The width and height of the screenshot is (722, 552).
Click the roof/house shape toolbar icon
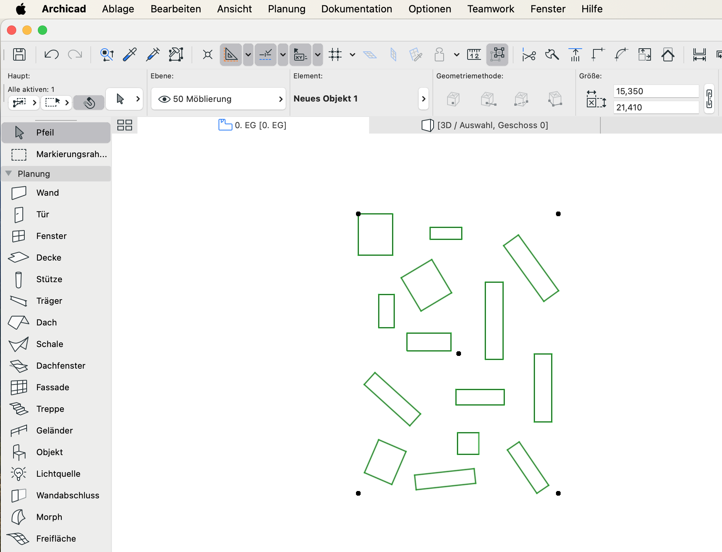668,54
